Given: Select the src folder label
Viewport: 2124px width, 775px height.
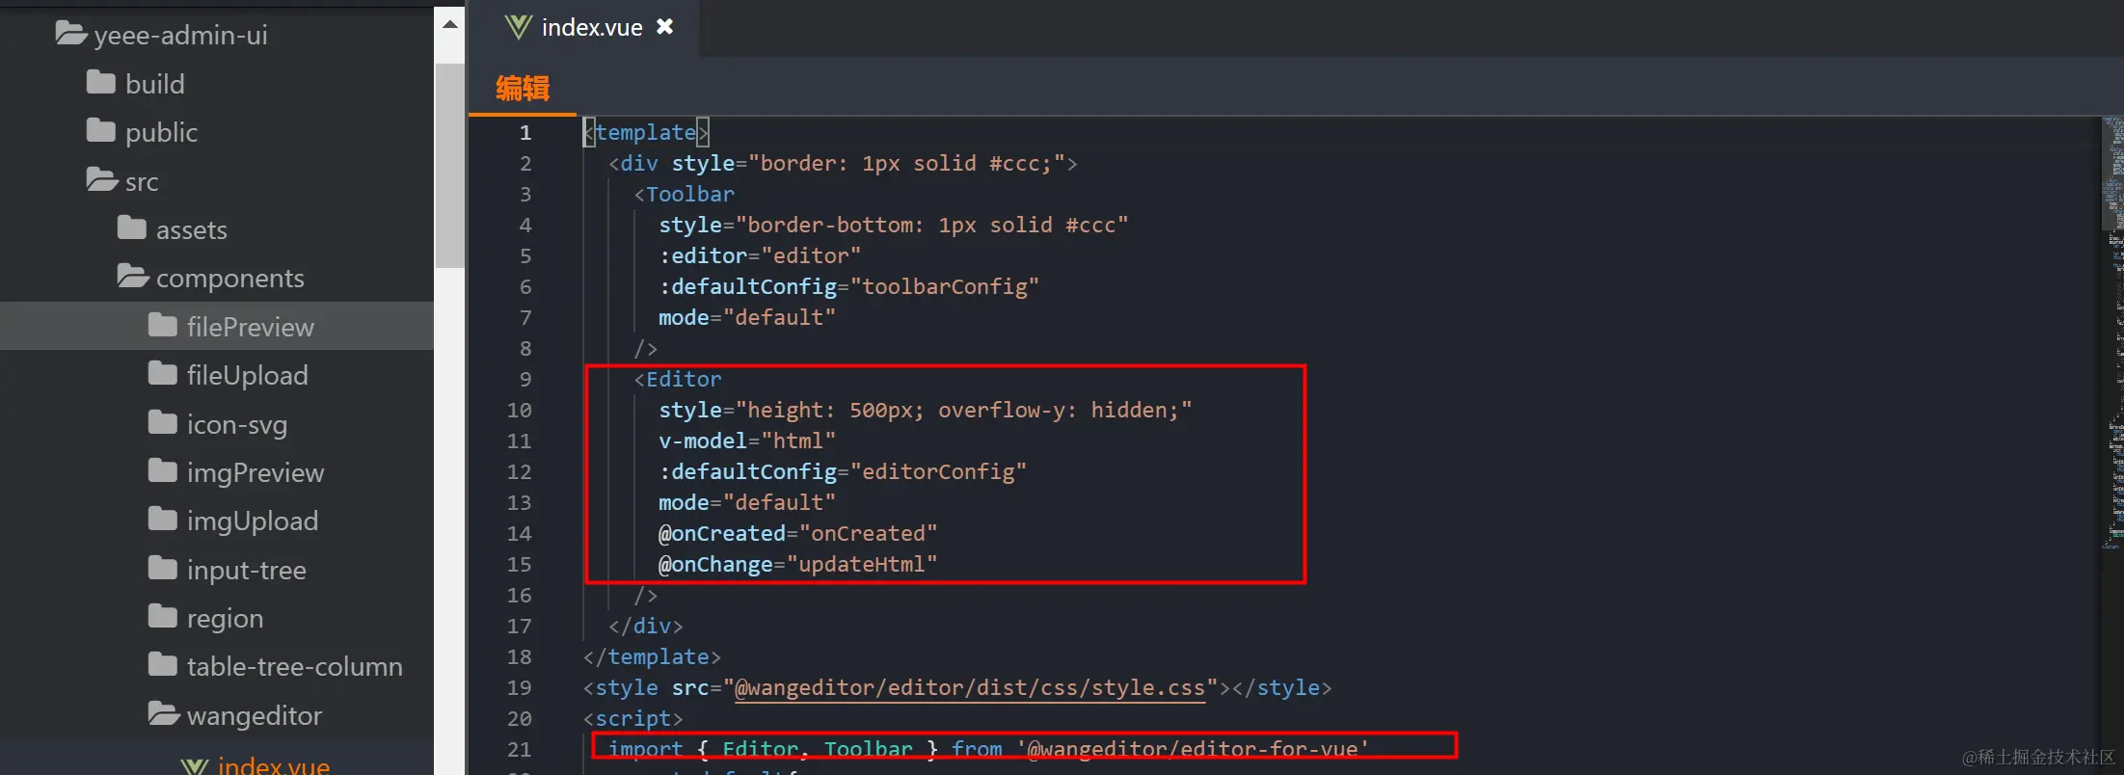Looking at the screenshot, I should 142,181.
